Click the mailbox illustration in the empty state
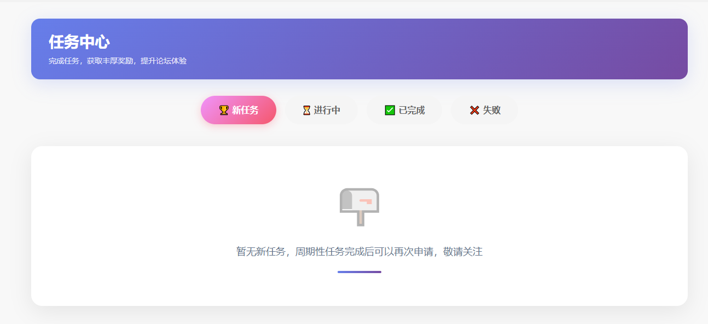The width and height of the screenshot is (708, 324). [359, 207]
